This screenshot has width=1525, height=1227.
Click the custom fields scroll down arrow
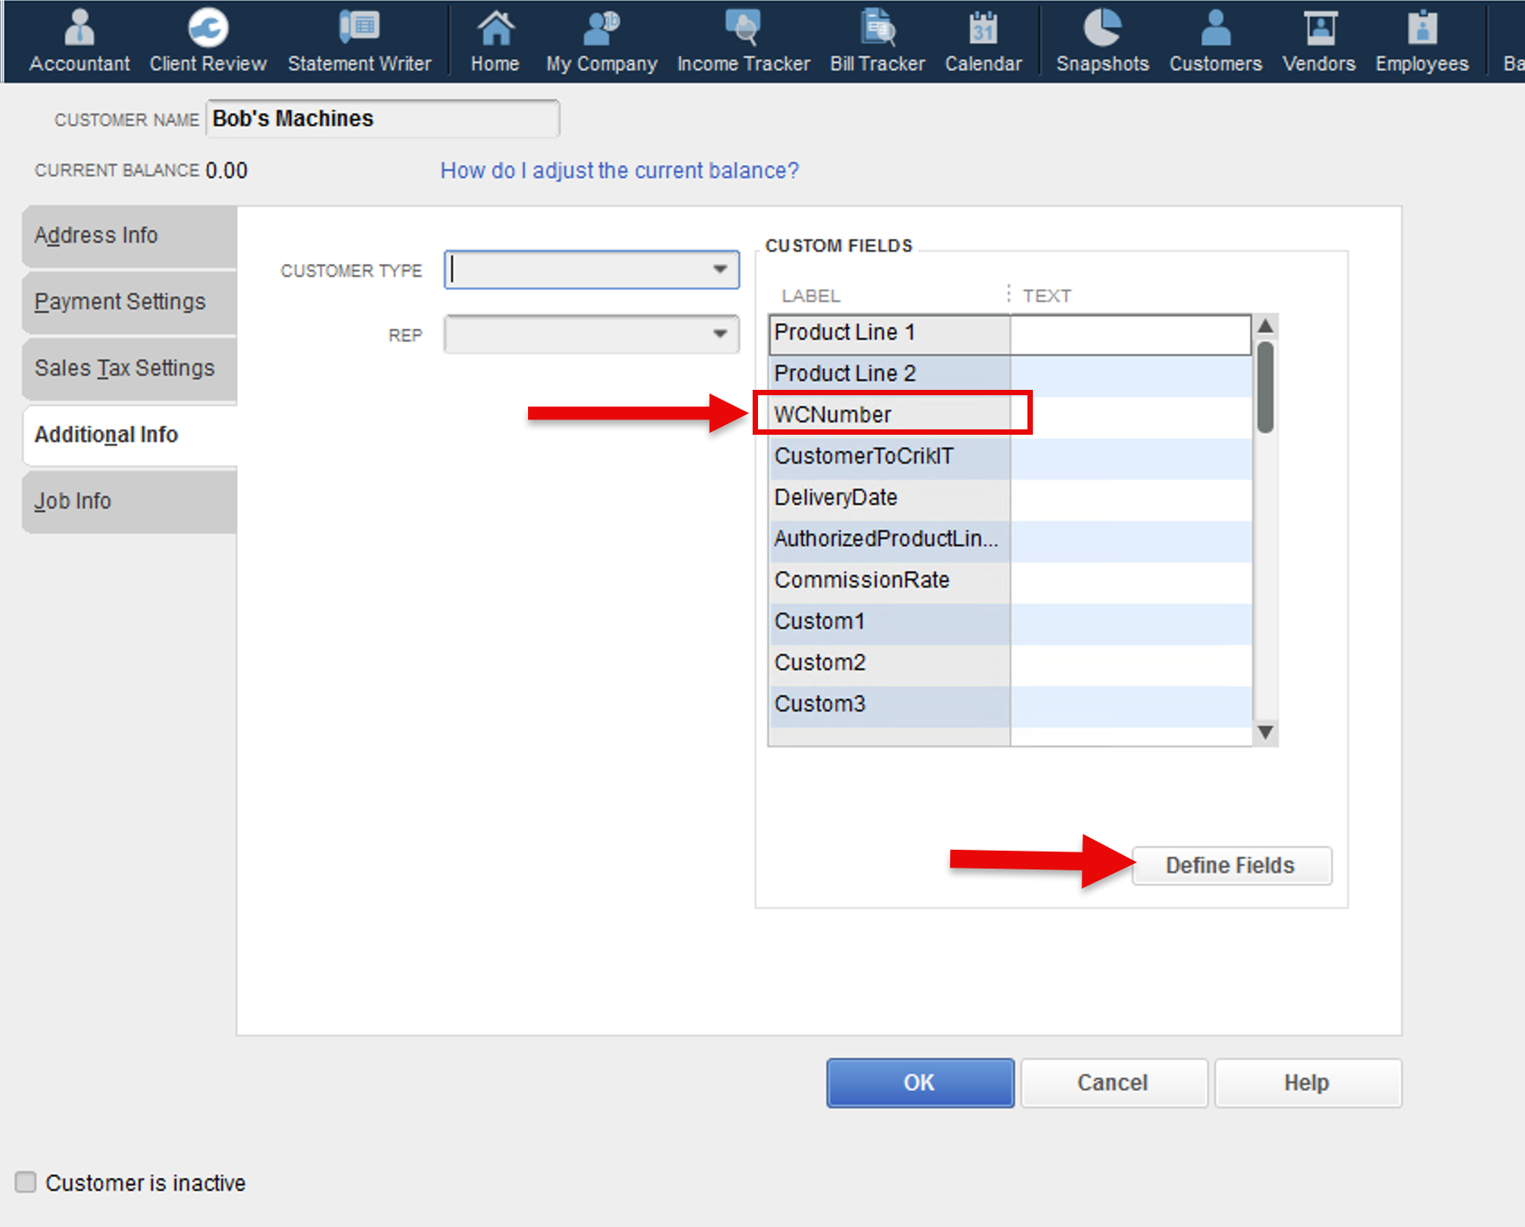click(x=1265, y=733)
